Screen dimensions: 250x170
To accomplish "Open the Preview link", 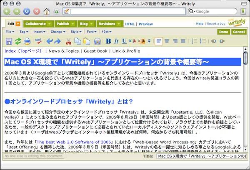I will coord(146,24).
